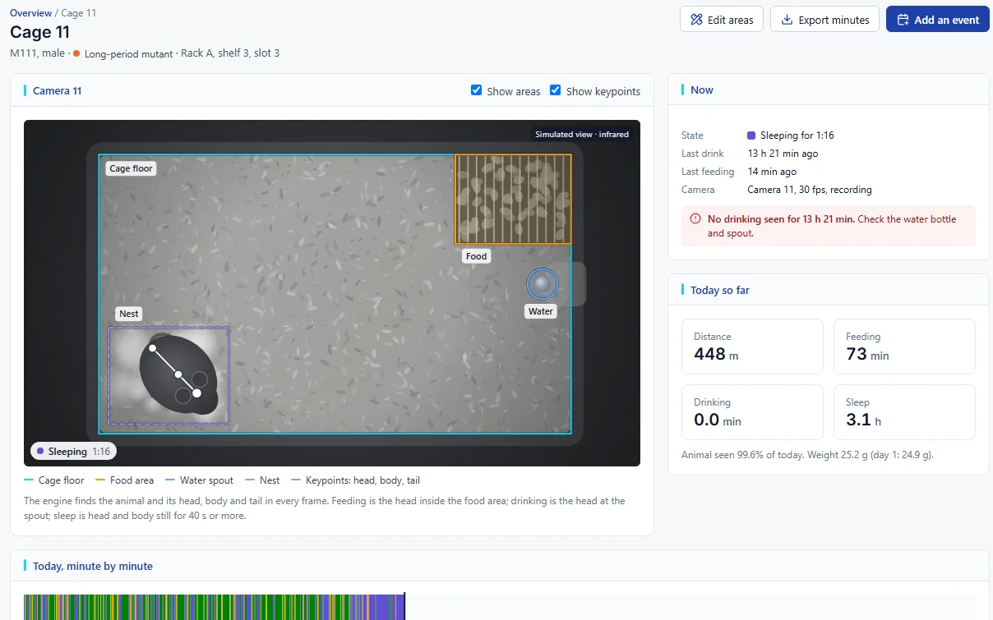The image size is (993, 620).
Task: Click the cyan Cage floor legend swatch
Action: (29, 480)
